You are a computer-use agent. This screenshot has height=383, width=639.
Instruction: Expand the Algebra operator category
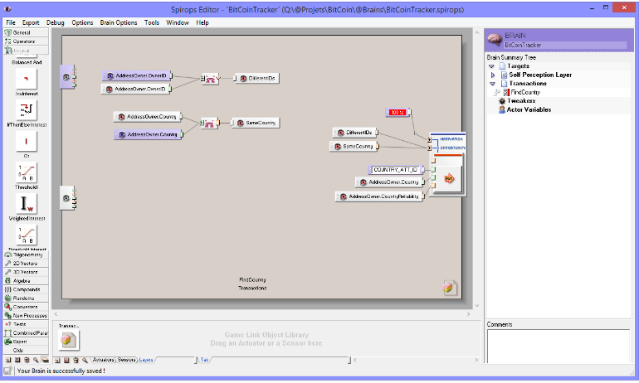[26, 281]
